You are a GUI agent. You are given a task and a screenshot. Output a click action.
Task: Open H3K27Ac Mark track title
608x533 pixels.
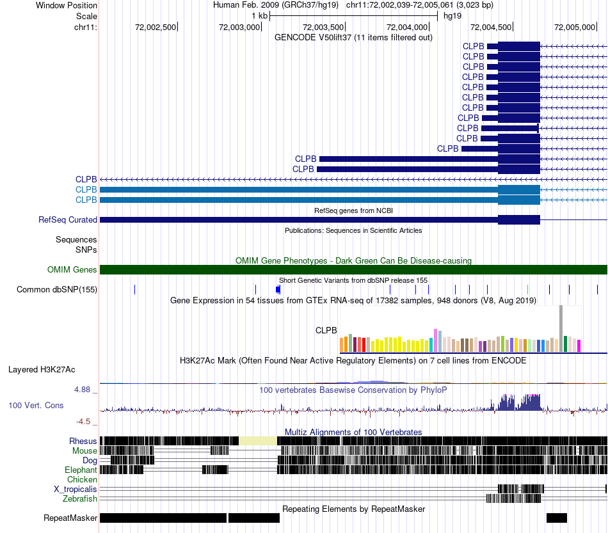(353, 360)
